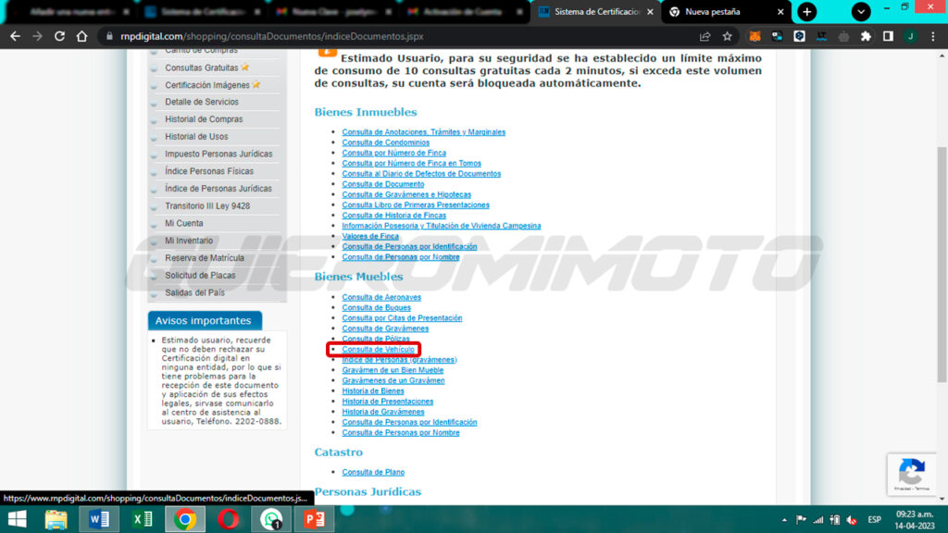Open Historia de Bienes link

[373, 391]
